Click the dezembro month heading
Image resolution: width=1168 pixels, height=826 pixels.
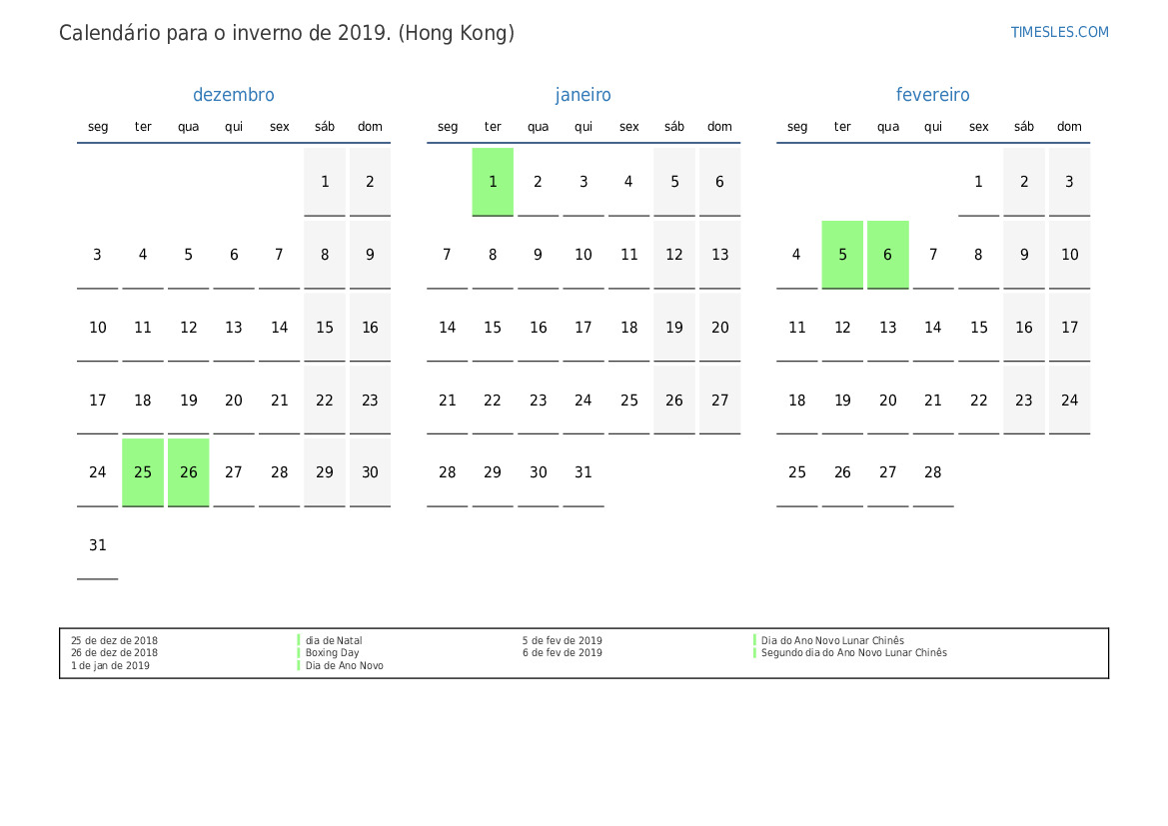tap(233, 95)
